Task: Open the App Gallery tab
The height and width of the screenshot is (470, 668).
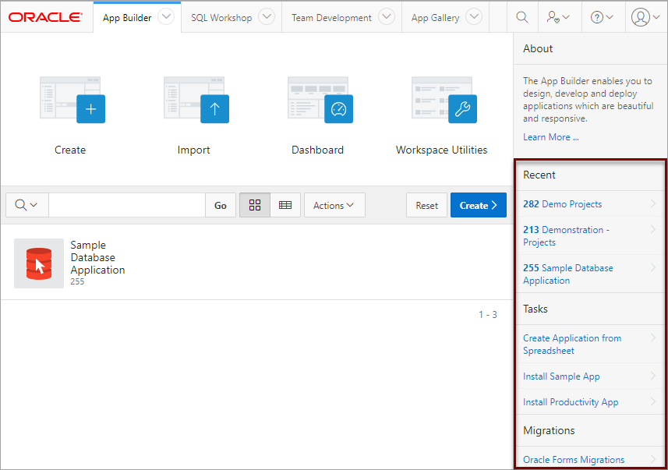Action: (x=435, y=18)
